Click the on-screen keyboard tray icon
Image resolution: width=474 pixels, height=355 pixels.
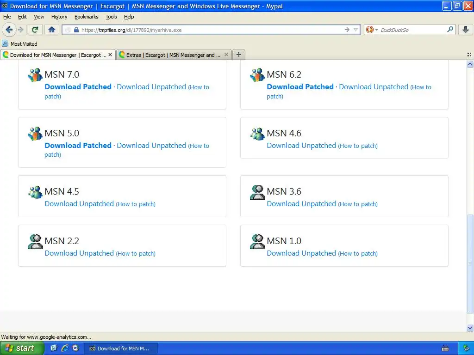pos(445,349)
